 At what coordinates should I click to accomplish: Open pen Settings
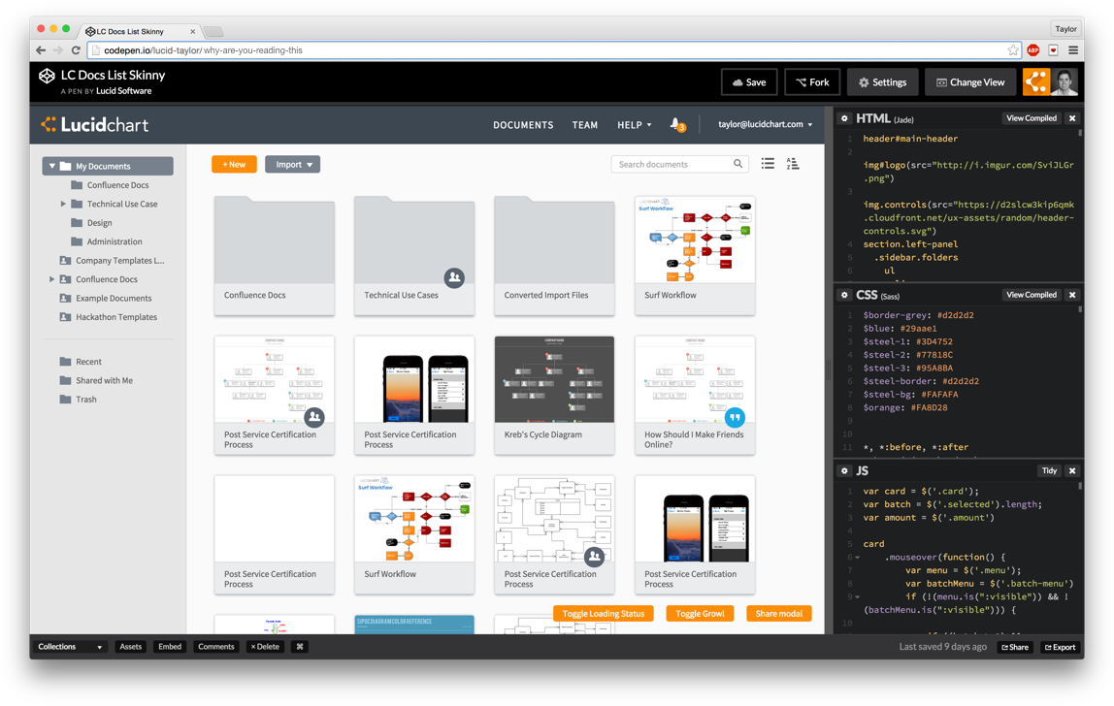pyautogui.click(x=882, y=82)
